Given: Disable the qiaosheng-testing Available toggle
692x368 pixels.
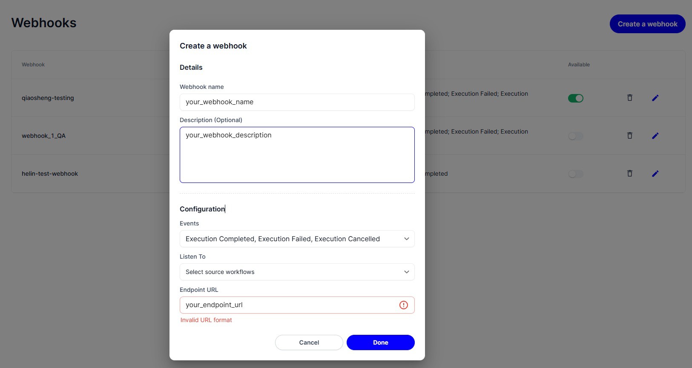Looking at the screenshot, I should click(x=576, y=98).
